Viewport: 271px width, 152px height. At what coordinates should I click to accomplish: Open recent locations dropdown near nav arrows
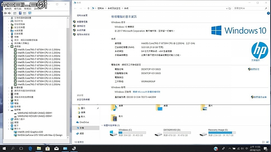point(85,8)
